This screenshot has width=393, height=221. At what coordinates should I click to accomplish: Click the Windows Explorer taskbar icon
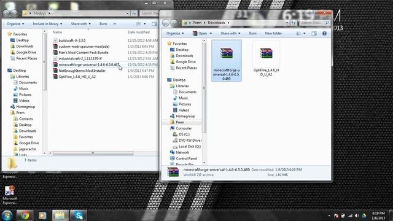pyautogui.click(x=60, y=215)
